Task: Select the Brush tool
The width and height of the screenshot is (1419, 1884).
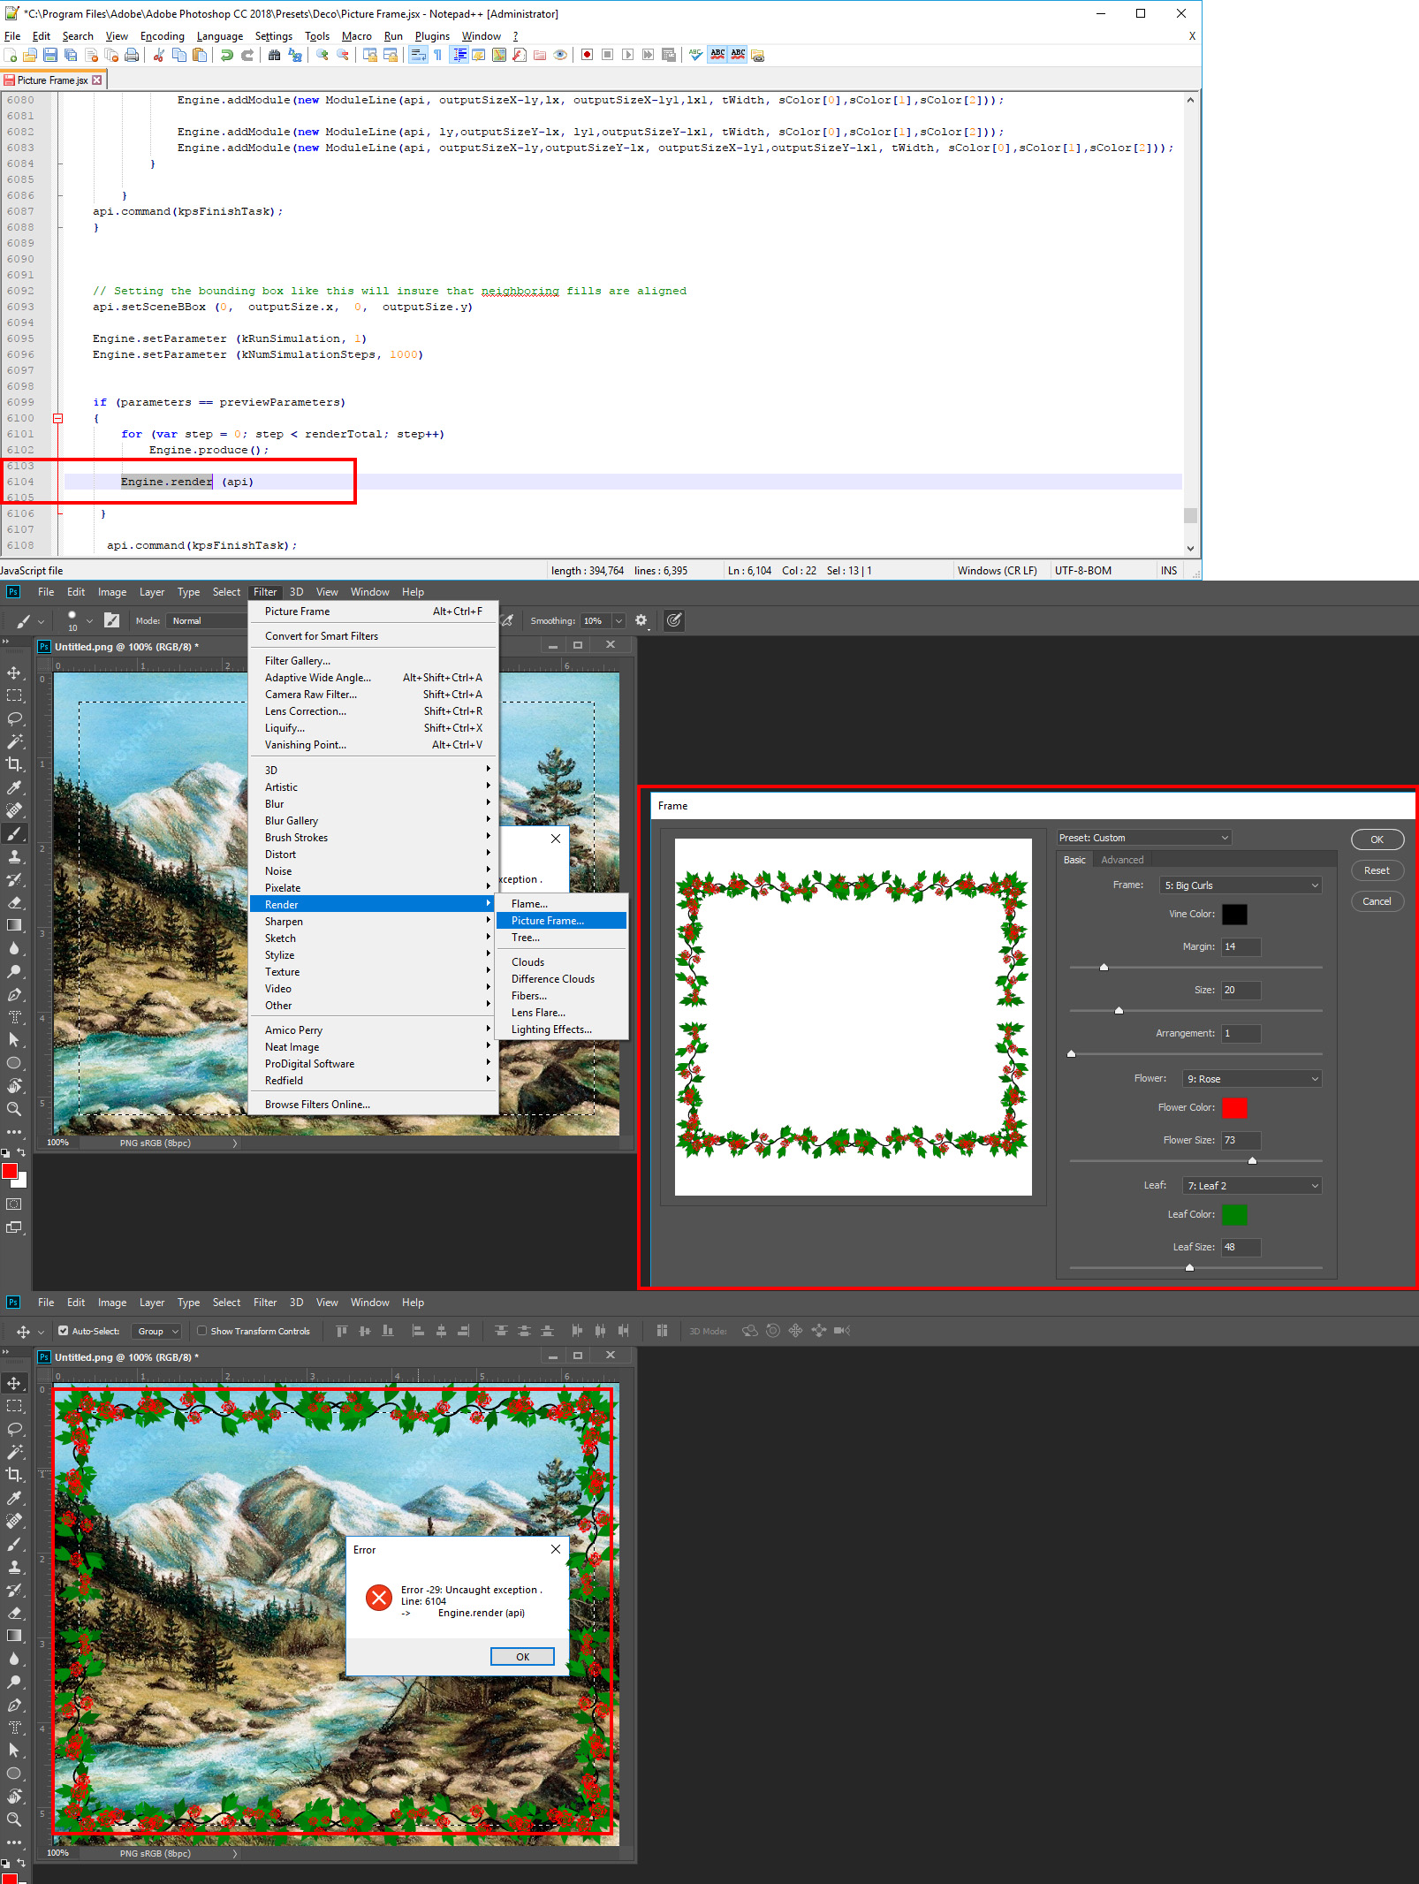Action: pos(14,833)
